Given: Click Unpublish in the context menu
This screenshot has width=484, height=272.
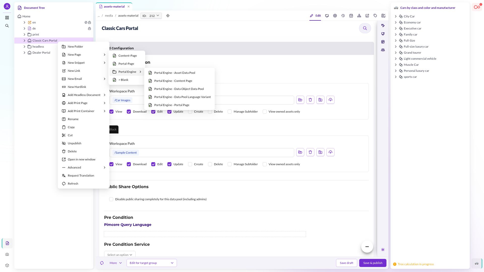Looking at the screenshot, I should pyautogui.click(x=83, y=143).
